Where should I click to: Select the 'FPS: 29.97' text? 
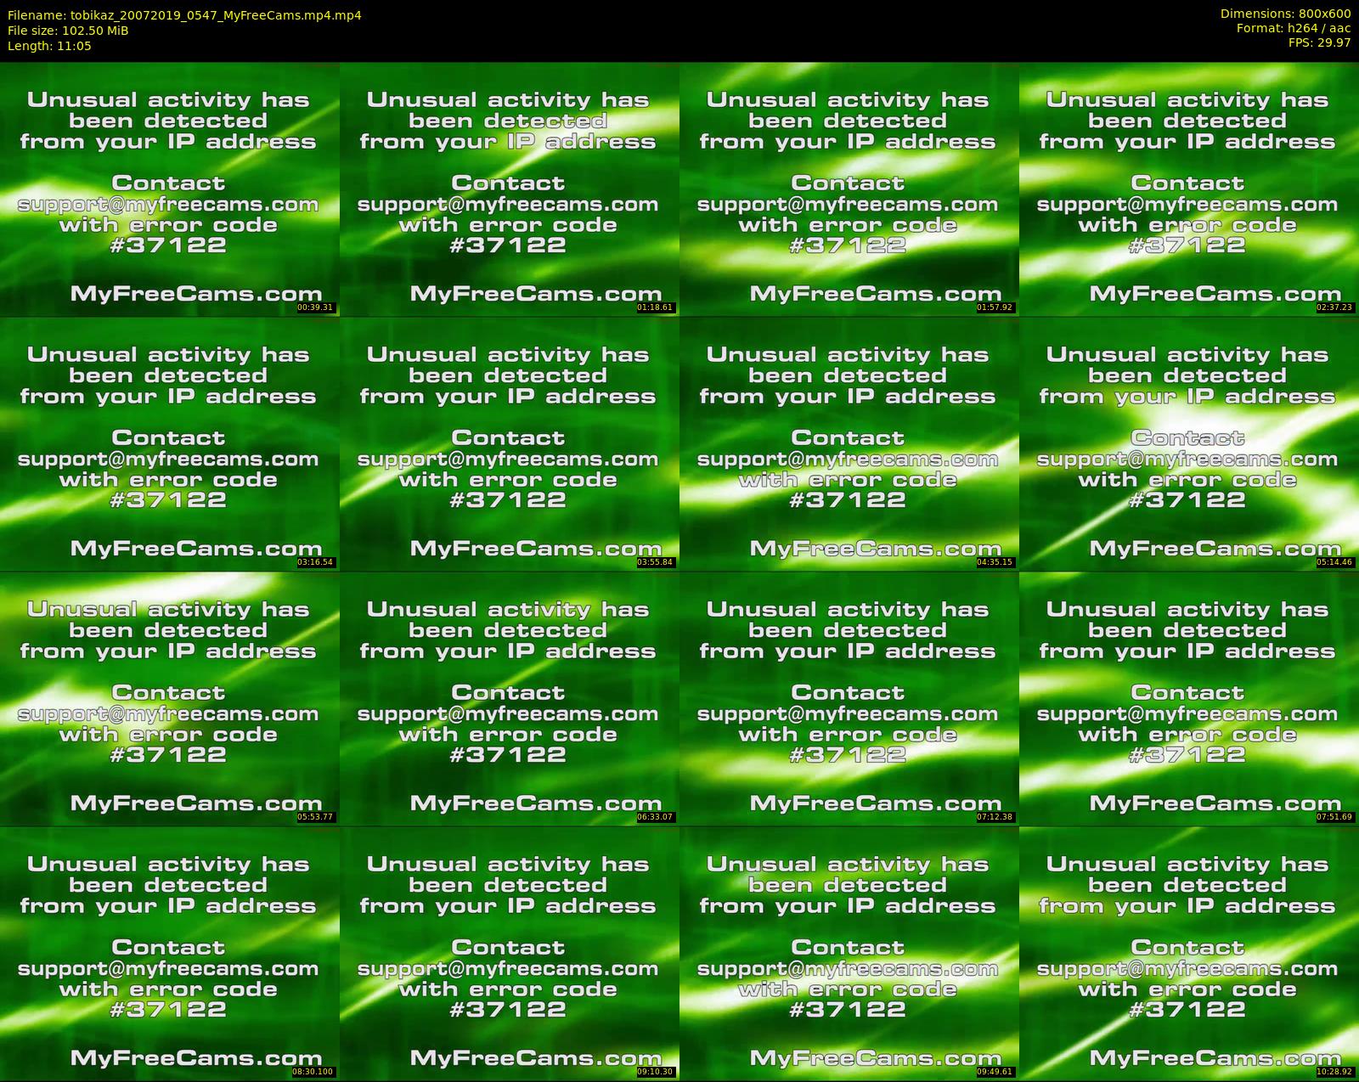(1320, 42)
